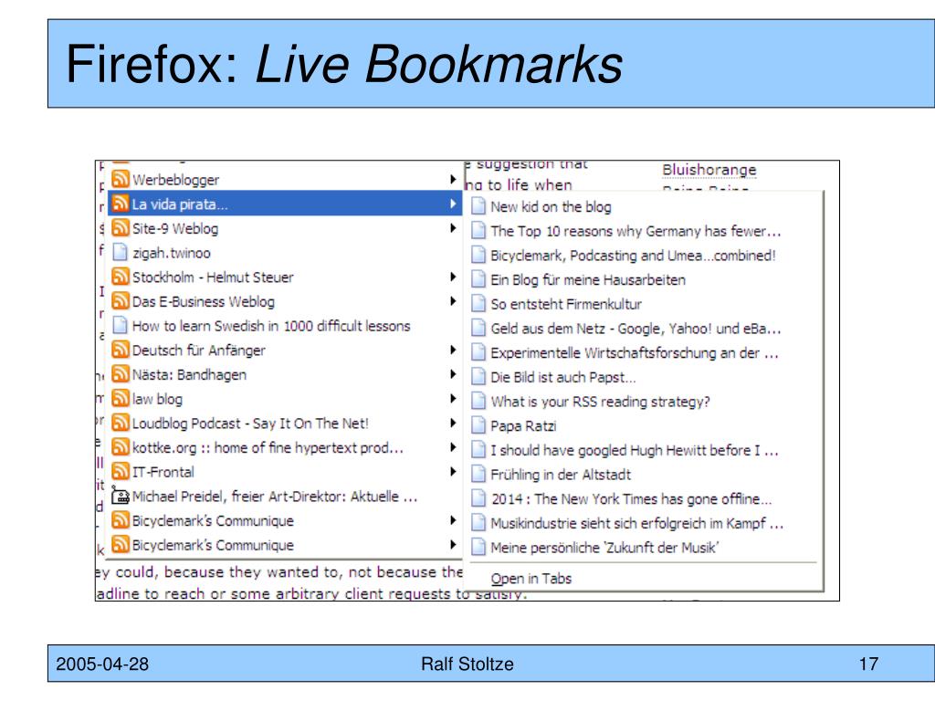This screenshot has height=701, width=935.
Task: Click page icon for Musikindustrie sieht sich erfolgreich
Action: click(x=478, y=523)
